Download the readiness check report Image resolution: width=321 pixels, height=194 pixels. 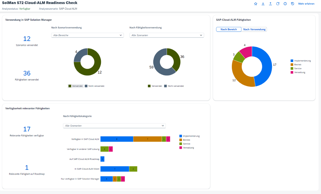point(263,4)
